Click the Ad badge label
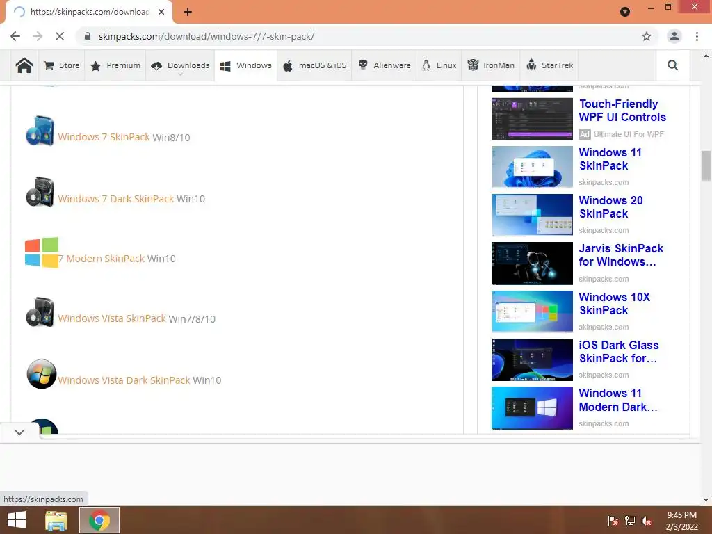 (x=584, y=134)
